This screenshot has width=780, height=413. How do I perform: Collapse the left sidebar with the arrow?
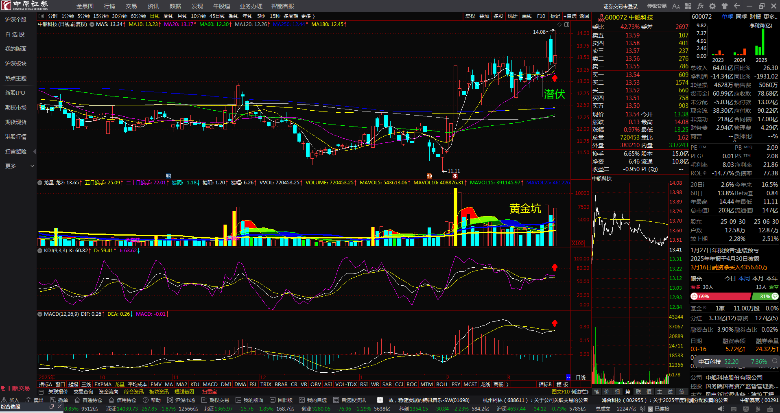[x=35, y=151]
